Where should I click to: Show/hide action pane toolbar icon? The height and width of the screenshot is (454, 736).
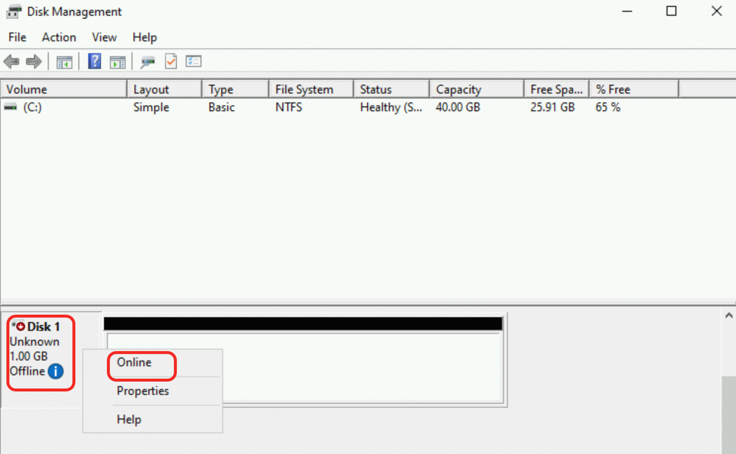[118, 62]
